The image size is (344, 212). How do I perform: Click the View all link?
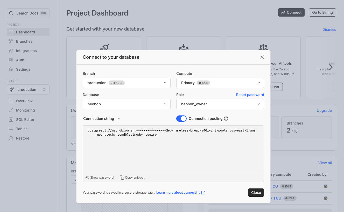tap(325, 163)
